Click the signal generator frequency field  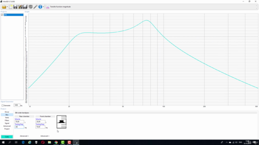click(17, 105)
